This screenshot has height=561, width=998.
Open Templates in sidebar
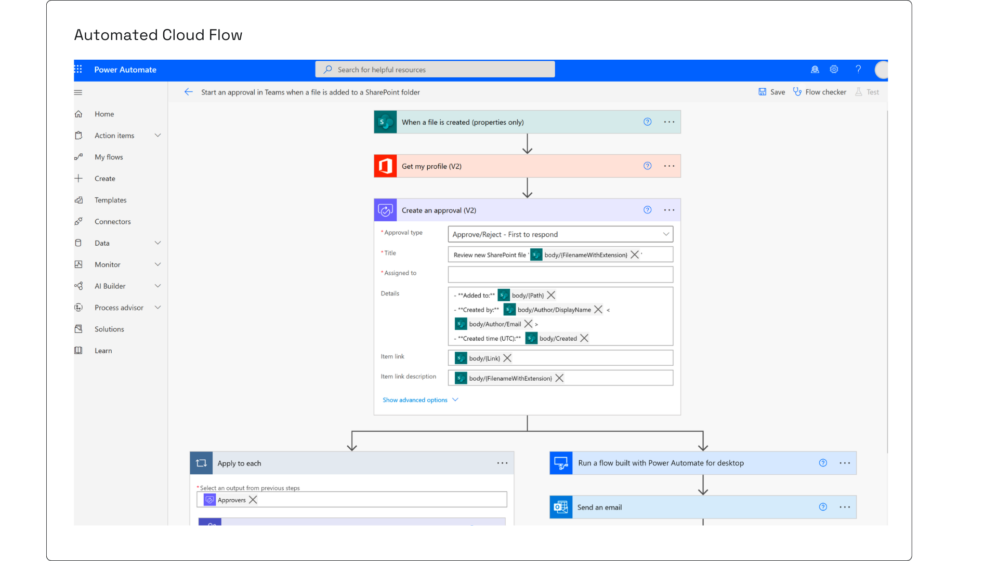110,200
